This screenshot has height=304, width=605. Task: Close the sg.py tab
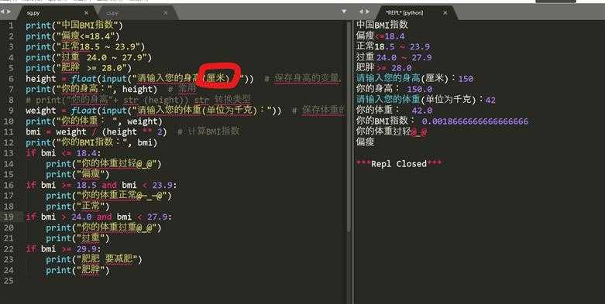pos(87,12)
